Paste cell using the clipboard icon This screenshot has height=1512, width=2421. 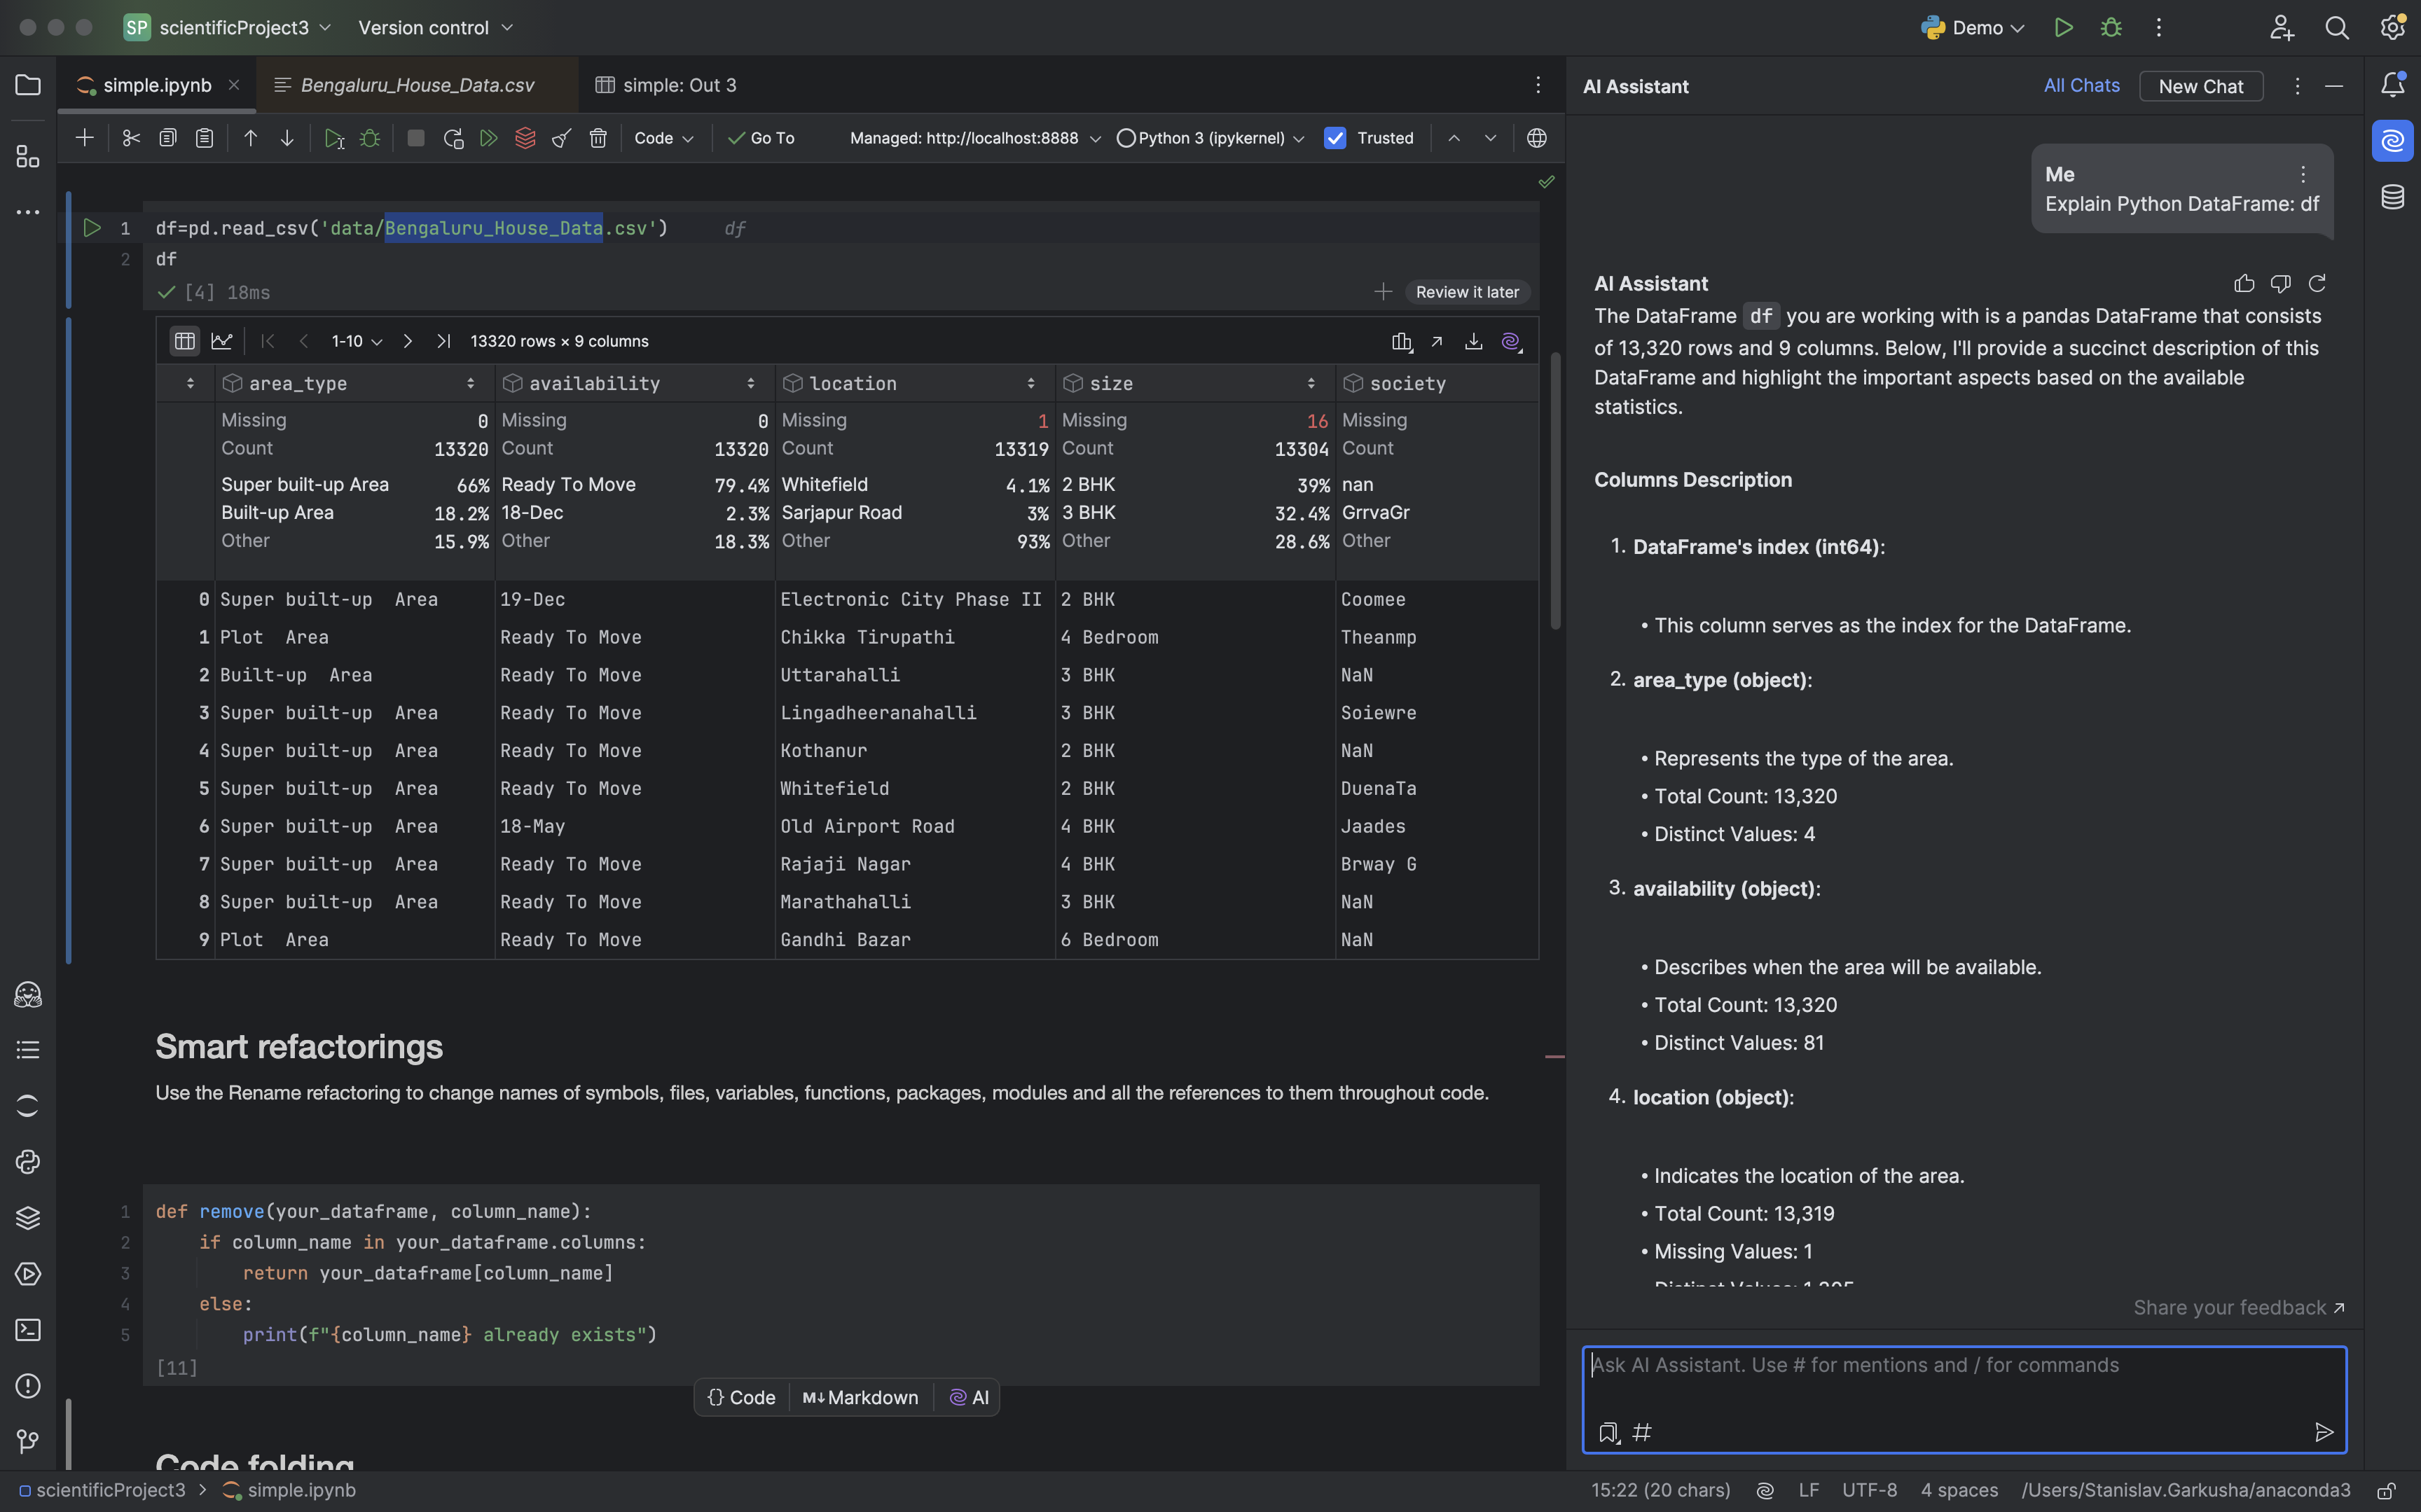[x=204, y=138]
